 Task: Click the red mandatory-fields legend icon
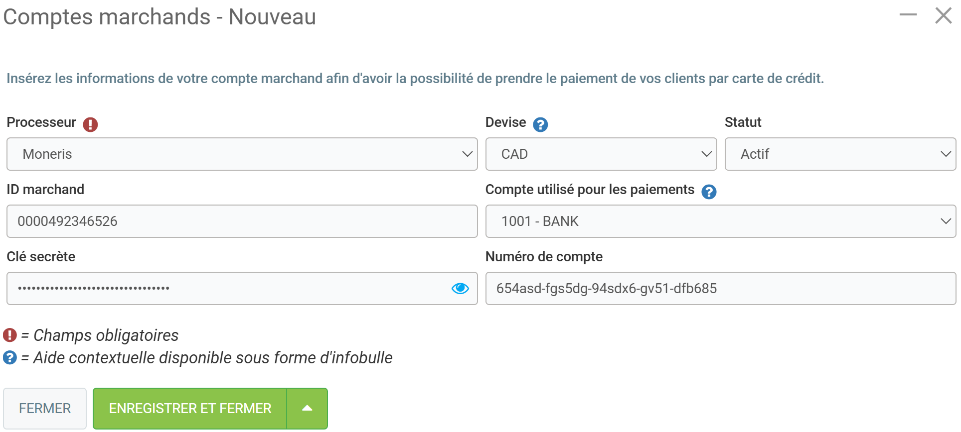pos(10,335)
